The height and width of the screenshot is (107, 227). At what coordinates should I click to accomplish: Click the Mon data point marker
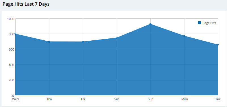(x=184, y=36)
